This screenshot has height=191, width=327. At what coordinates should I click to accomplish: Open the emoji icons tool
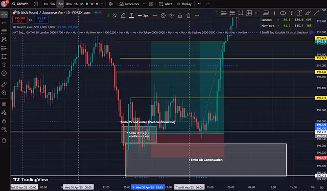(4, 73)
